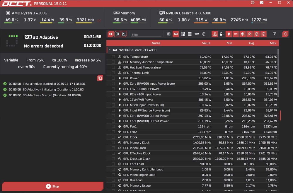Click the CPU temperature 49.0 °C readout
Image resolution: width=293 pixels, height=193 pixels.
12,20
